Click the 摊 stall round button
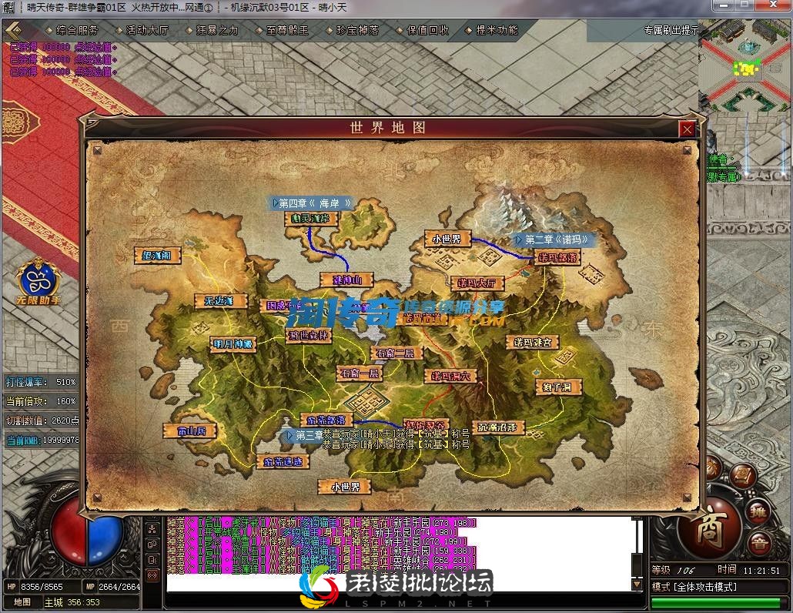The image size is (793, 613). (x=758, y=512)
